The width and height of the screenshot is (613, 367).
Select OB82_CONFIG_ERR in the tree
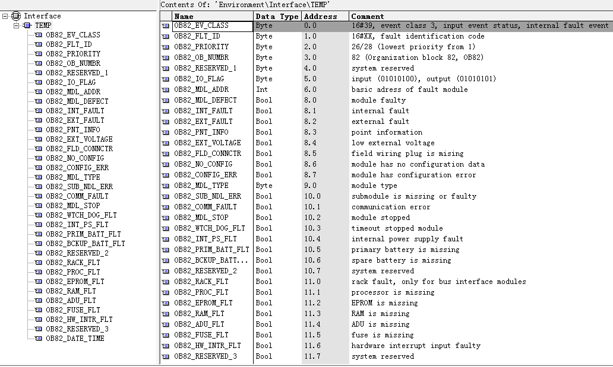coord(77,168)
